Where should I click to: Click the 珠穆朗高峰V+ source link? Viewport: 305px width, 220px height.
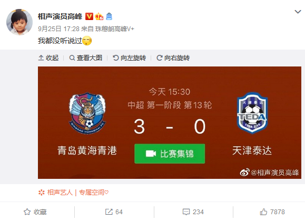(115, 29)
